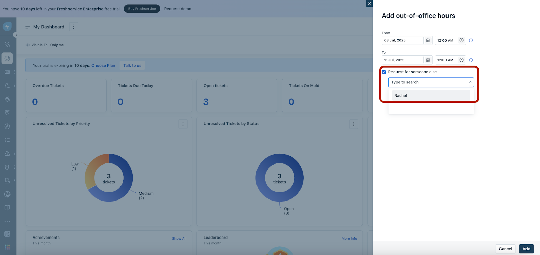Open the stacked layers Assets icon
The image size is (540, 255).
[7, 167]
